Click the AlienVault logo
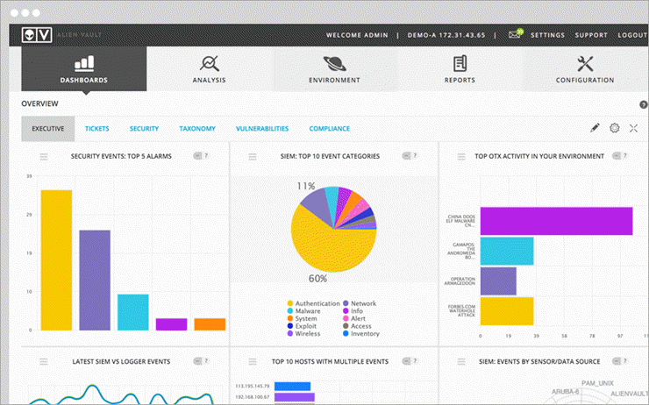Screen dimensions: 649x405 [34, 35]
